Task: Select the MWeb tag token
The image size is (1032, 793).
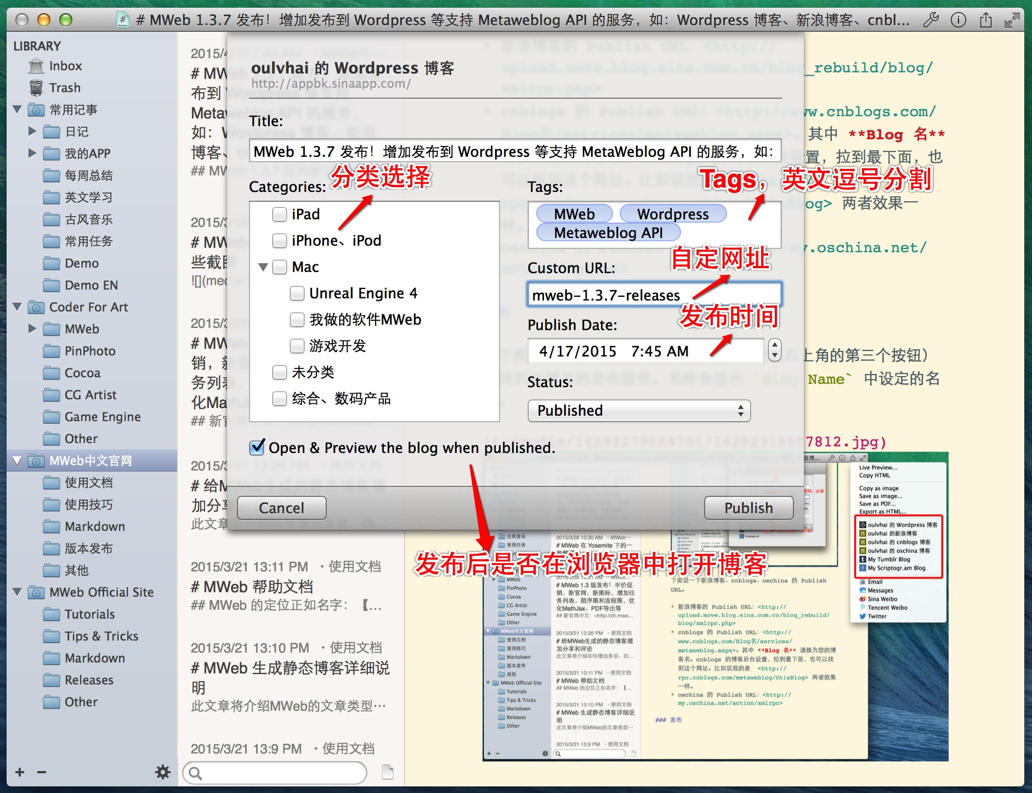Action: point(574,214)
